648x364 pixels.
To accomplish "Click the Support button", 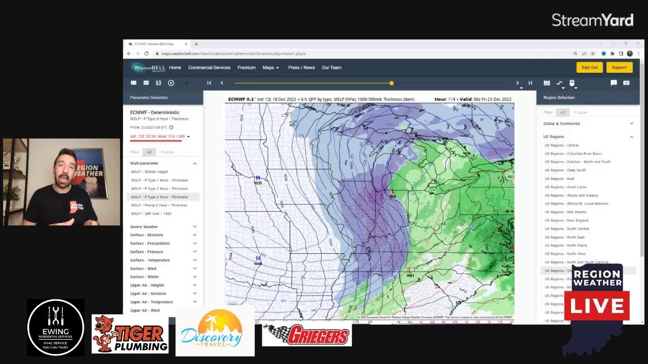I will 619,67.
